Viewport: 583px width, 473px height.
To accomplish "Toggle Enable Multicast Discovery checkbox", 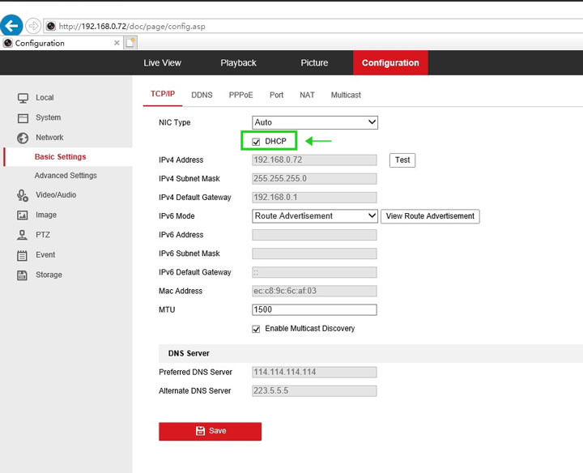I will pos(257,329).
